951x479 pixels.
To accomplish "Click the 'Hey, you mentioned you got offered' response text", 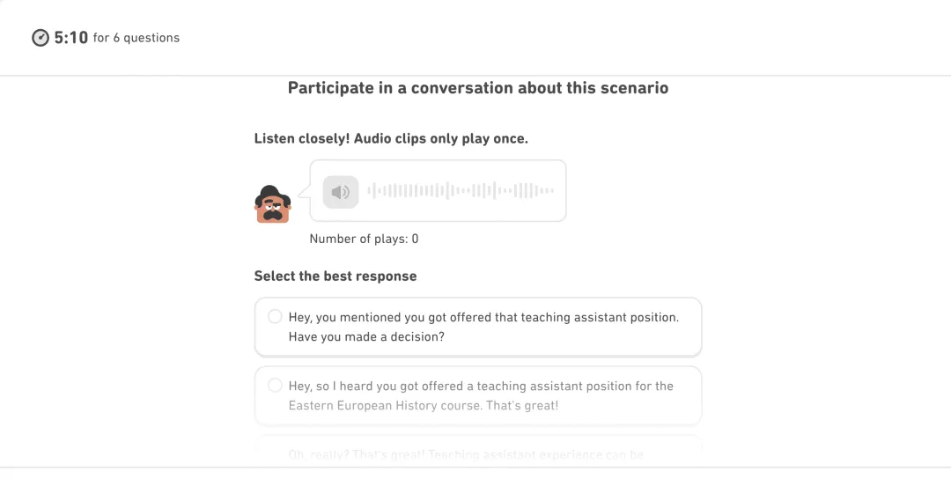I will pos(483,327).
